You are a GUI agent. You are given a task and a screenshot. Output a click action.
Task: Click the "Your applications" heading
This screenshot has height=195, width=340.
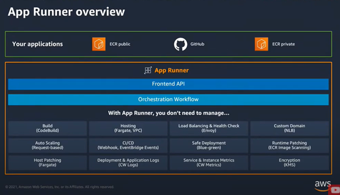coord(37,44)
